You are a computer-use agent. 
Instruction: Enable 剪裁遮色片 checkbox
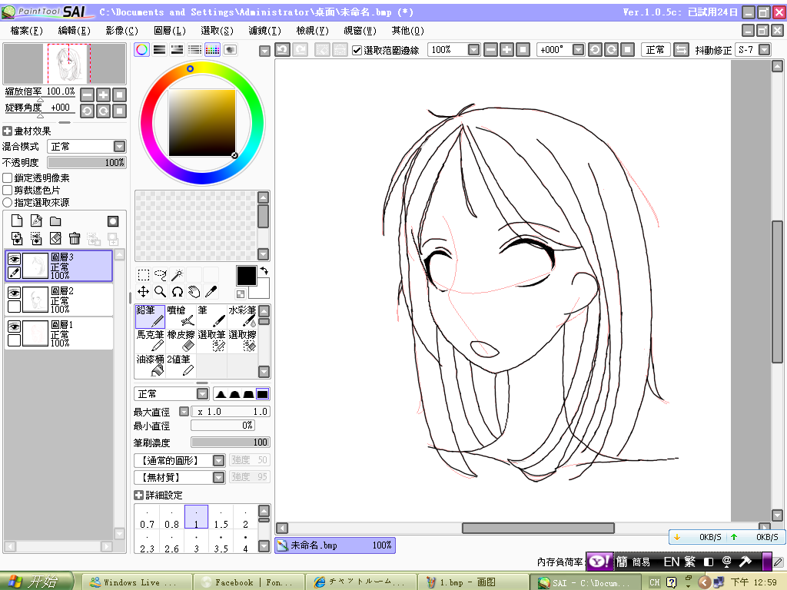(8, 191)
